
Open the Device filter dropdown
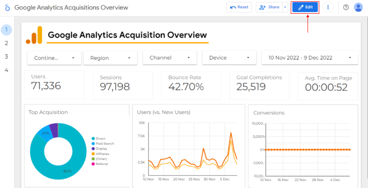pos(229,58)
